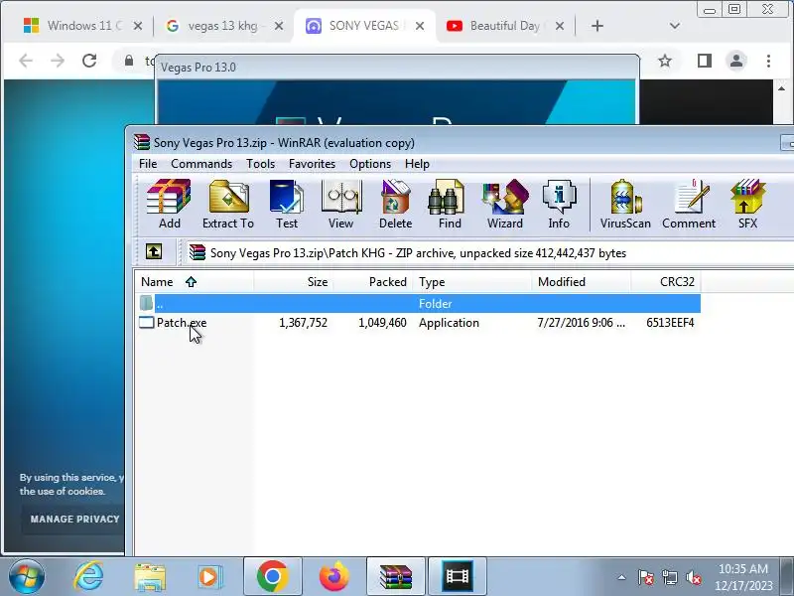This screenshot has width=794, height=596.
Task: Reload the Chrome page
Action: 89,61
